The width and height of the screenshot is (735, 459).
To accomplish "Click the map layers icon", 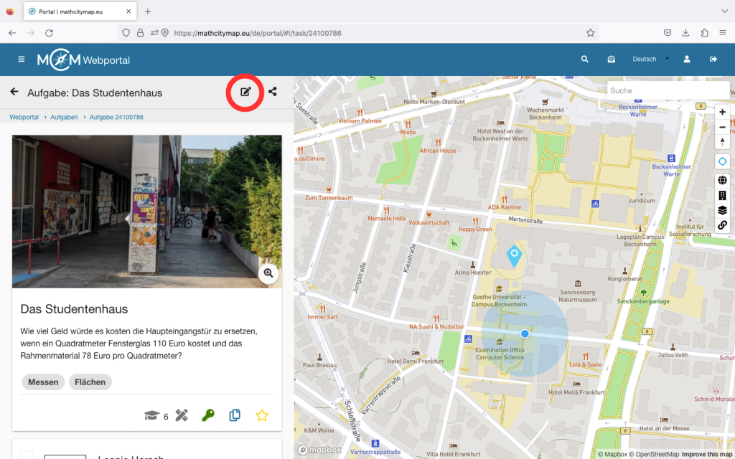I will click(x=722, y=210).
